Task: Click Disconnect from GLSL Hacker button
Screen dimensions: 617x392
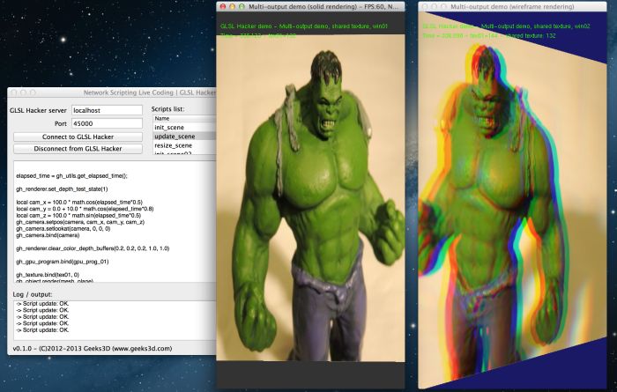Action: [78, 149]
